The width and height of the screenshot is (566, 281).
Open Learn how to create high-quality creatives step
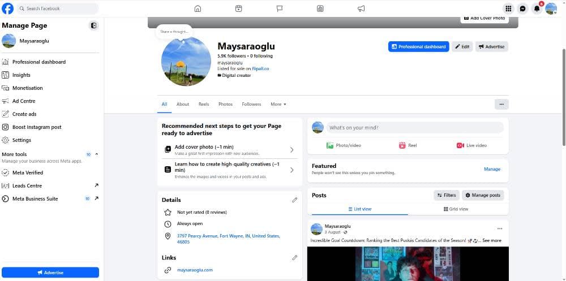(x=230, y=170)
